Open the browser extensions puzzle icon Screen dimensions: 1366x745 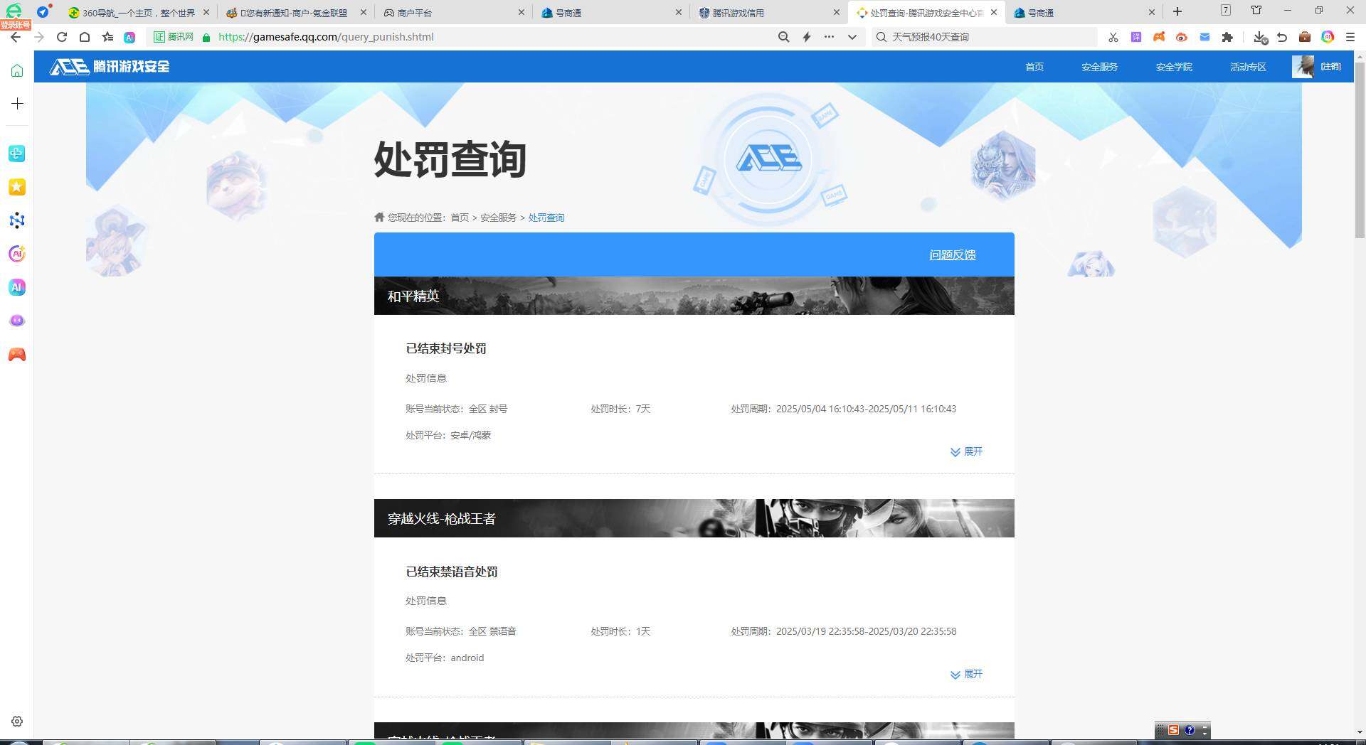pos(1229,37)
